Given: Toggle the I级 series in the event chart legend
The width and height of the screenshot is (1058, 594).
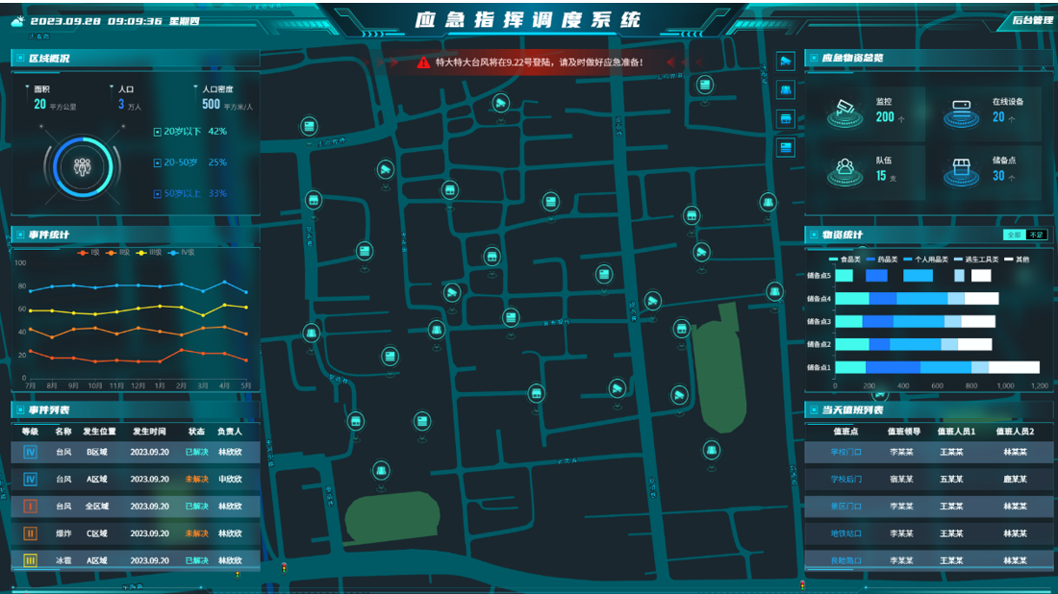Looking at the screenshot, I should point(88,253).
